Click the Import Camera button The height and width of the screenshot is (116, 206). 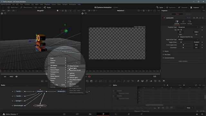(183, 61)
